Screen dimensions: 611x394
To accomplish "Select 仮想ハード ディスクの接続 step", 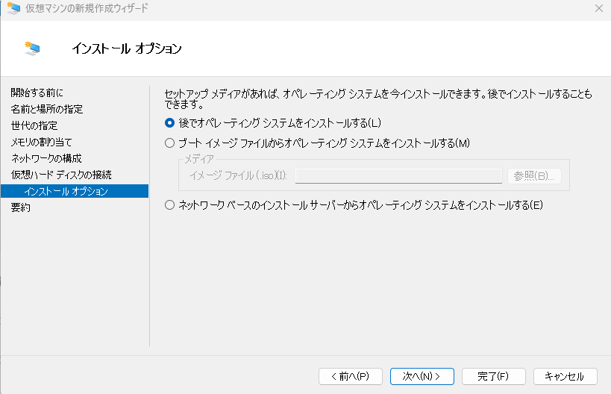I will 61,175.
